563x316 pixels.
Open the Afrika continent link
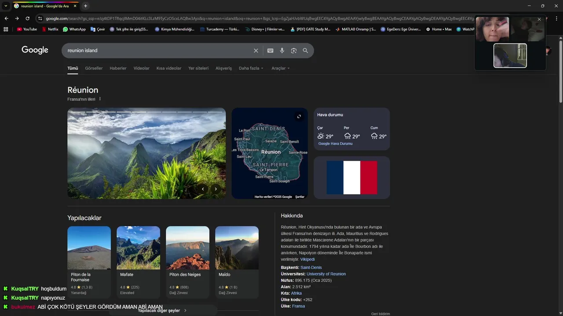point(296,293)
